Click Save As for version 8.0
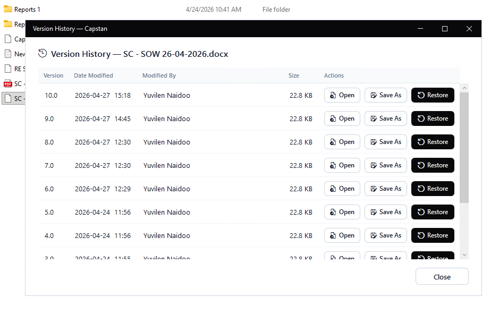The height and width of the screenshot is (314, 499). click(386, 142)
